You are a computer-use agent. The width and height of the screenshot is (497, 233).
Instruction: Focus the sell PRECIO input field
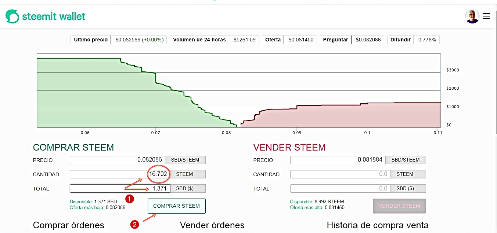click(338, 160)
